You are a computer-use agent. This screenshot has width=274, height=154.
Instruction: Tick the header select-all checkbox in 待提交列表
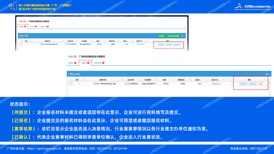click(x=21, y=41)
